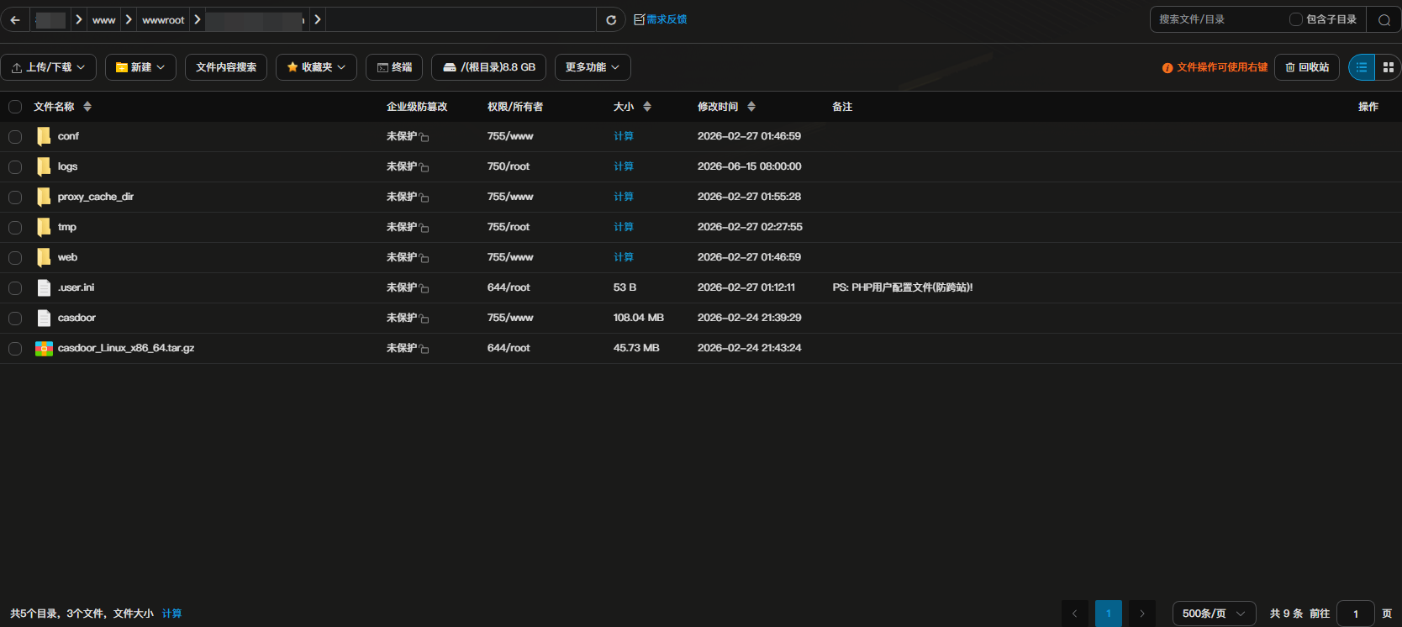Check the proxy_cache_dir row checkbox
The height and width of the screenshot is (627, 1402).
(x=15, y=198)
